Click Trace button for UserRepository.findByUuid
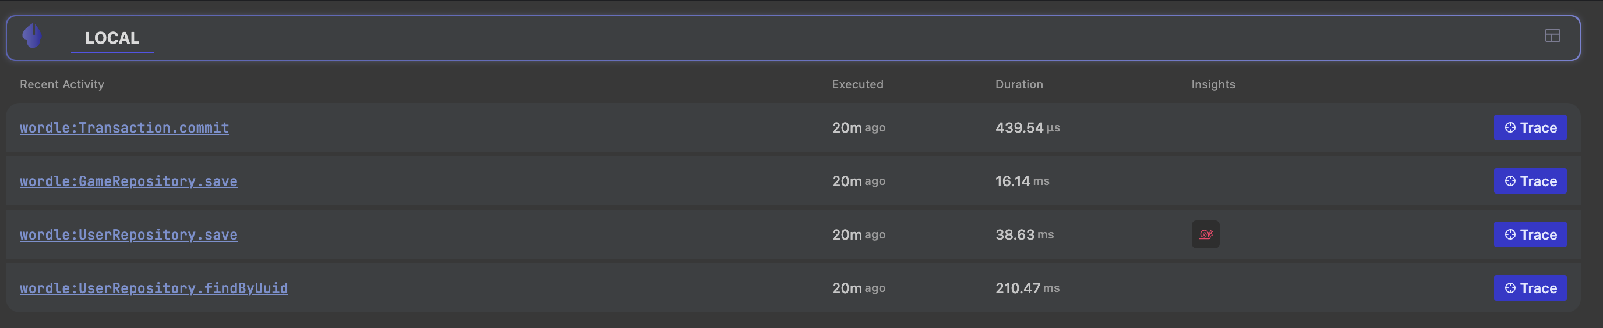The image size is (1603, 328). pos(1530,288)
